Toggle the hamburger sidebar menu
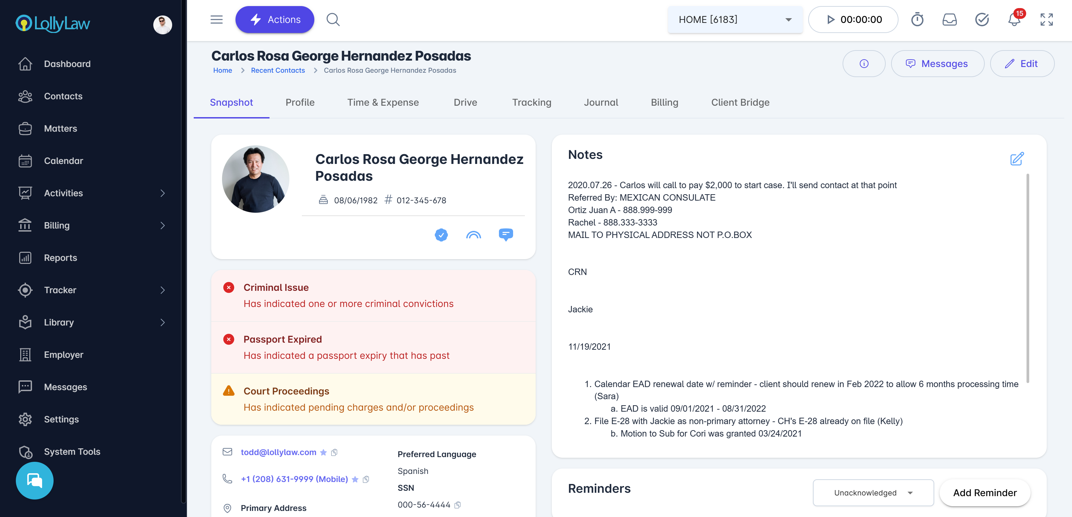The width and height of the screenshot is (1072, 517). [216, 20]
